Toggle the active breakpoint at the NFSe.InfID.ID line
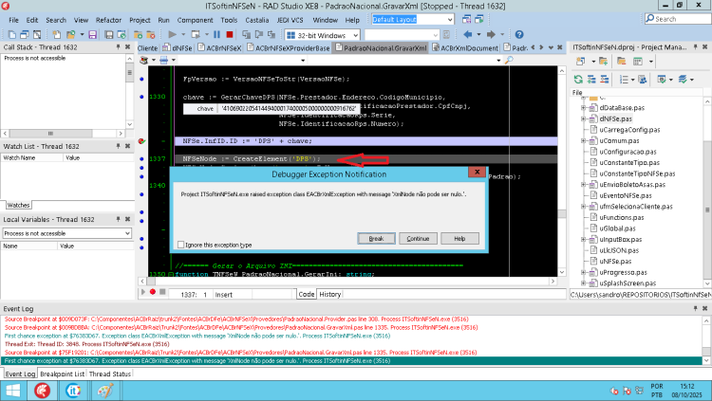This screenshot has height=401, width=712. point(141,141)
